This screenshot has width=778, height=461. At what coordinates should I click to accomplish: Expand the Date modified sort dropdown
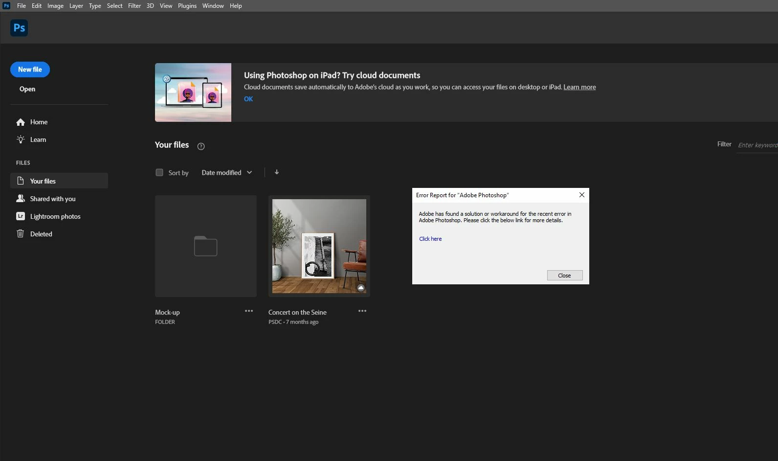[x=227, y=172]
